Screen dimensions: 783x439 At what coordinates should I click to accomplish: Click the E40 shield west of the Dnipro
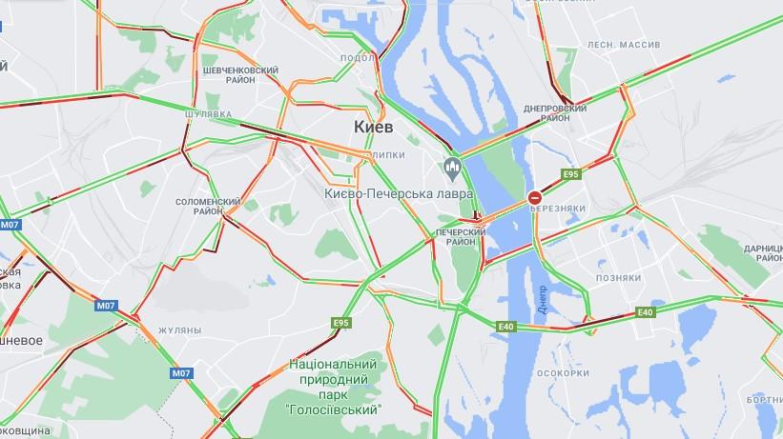505,327
